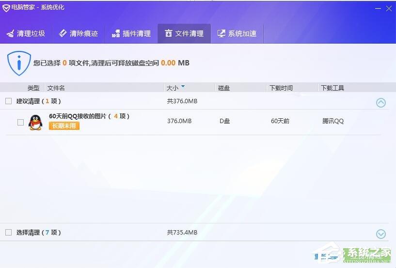Click the 类型 column header
Screen dimensions: 396x268
[x=33, y=88]
